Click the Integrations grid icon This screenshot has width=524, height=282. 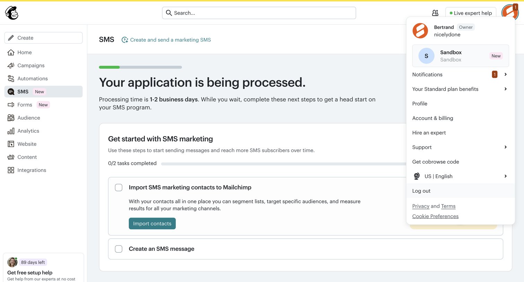11,170
